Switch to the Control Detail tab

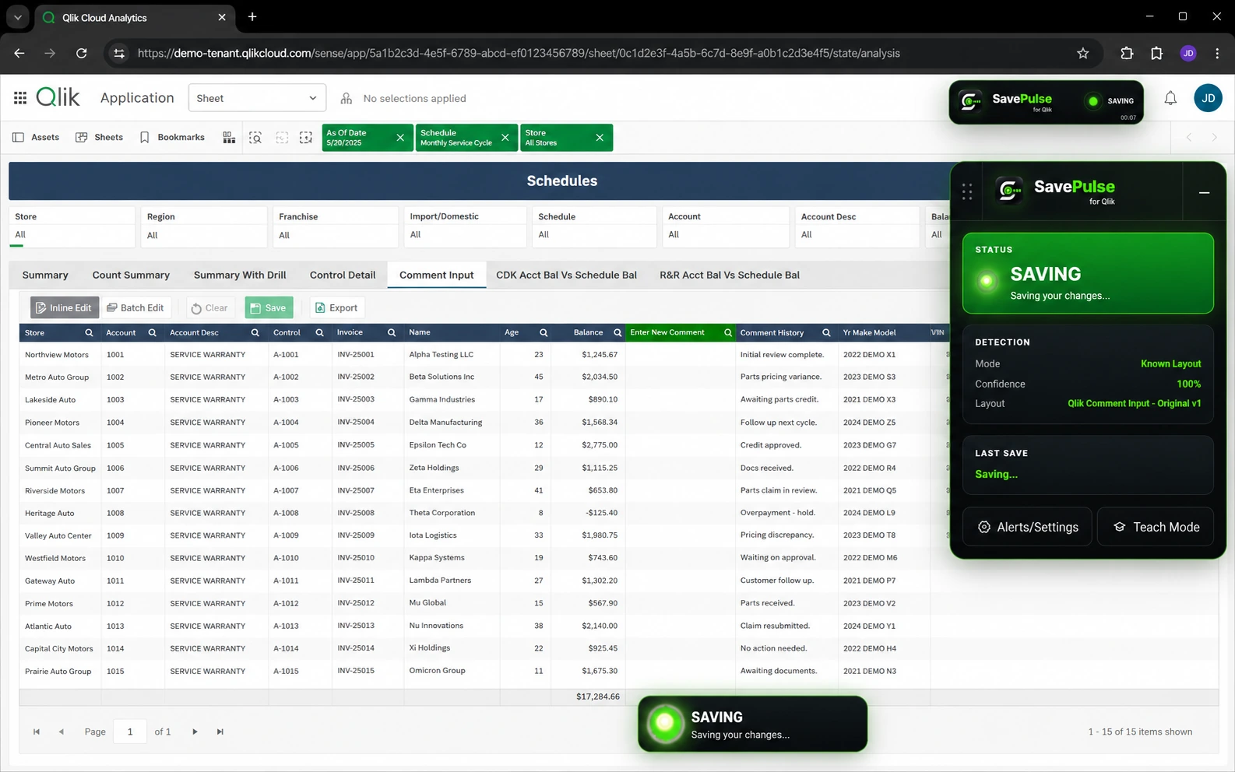click(343, 275)
